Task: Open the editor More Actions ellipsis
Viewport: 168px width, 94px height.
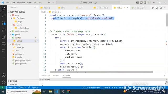Action: click(x=165, y=8)
